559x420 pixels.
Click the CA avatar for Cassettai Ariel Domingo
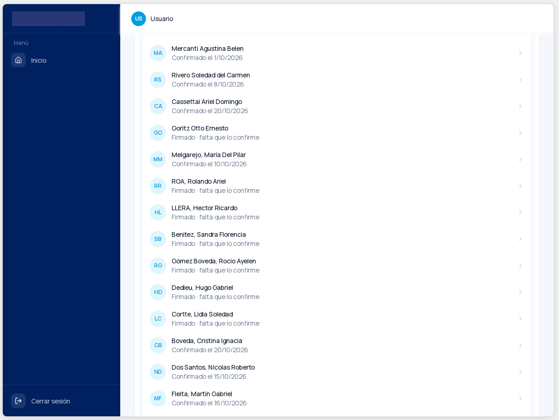(x=158, y=106)
